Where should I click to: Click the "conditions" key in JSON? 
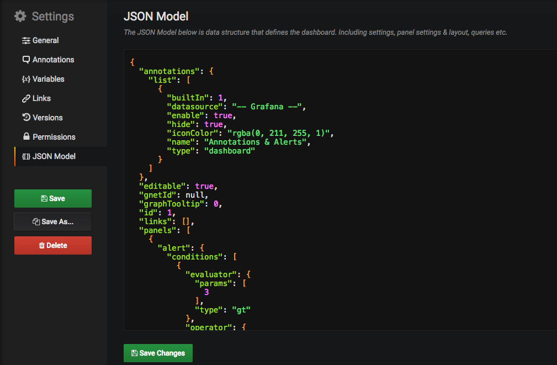(x=195, y=257)
